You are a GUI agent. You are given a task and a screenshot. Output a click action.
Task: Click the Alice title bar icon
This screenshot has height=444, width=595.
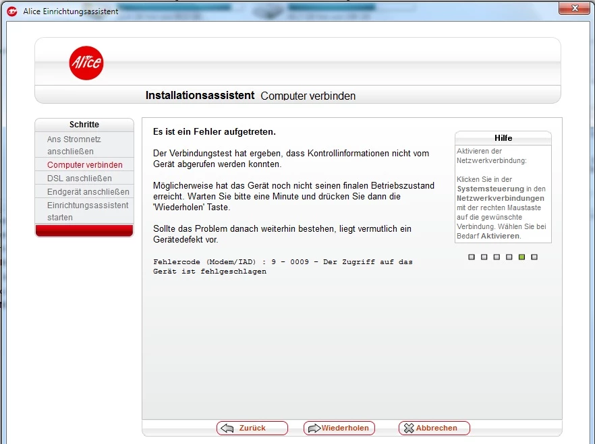(x=12, y=11)
